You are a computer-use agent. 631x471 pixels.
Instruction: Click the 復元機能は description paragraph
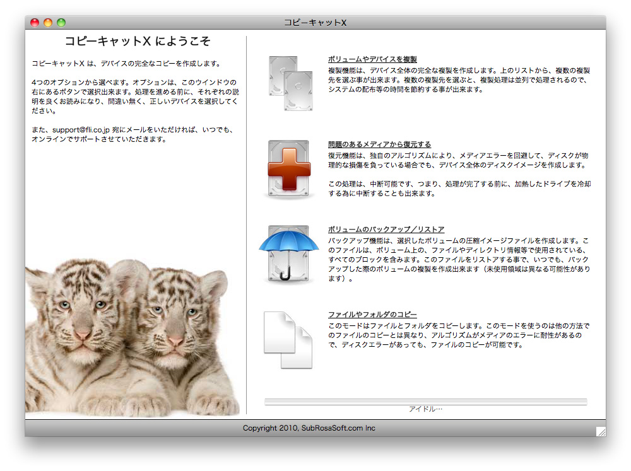pyautogui.click(x=458, y=160)
